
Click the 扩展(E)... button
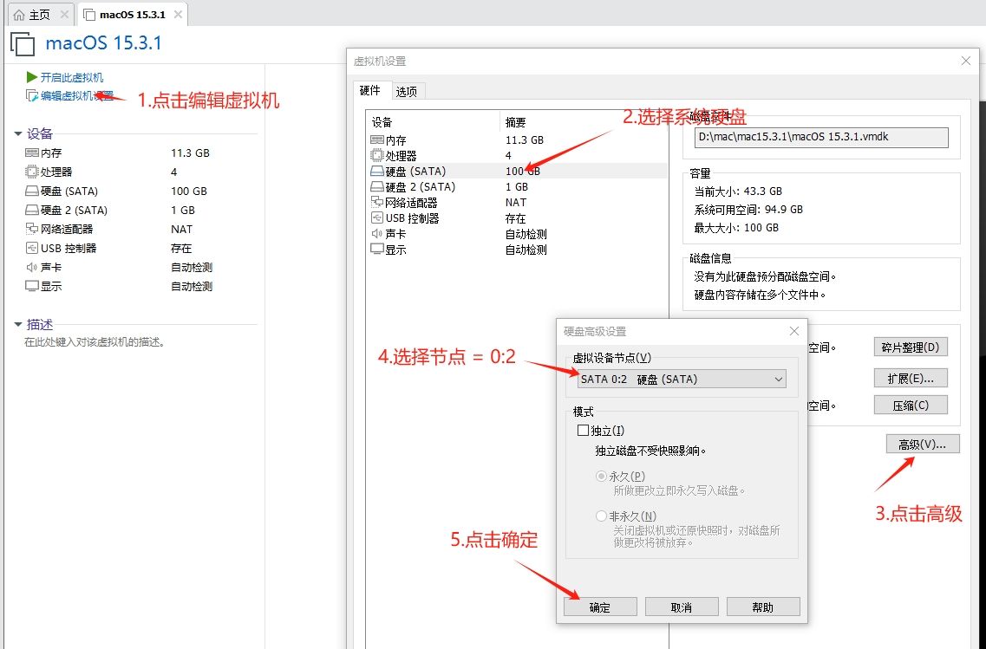click(911, 378)
